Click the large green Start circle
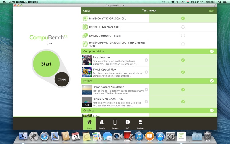The height and width of the screenshot is (144, 230). coord(46,64)
